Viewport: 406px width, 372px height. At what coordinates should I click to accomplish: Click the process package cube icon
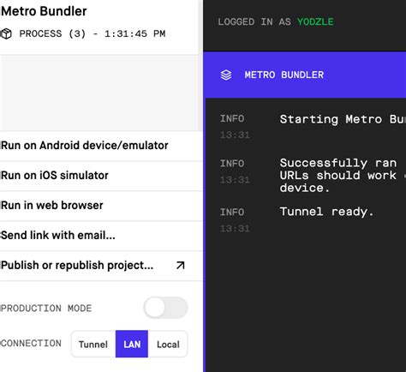6,33
